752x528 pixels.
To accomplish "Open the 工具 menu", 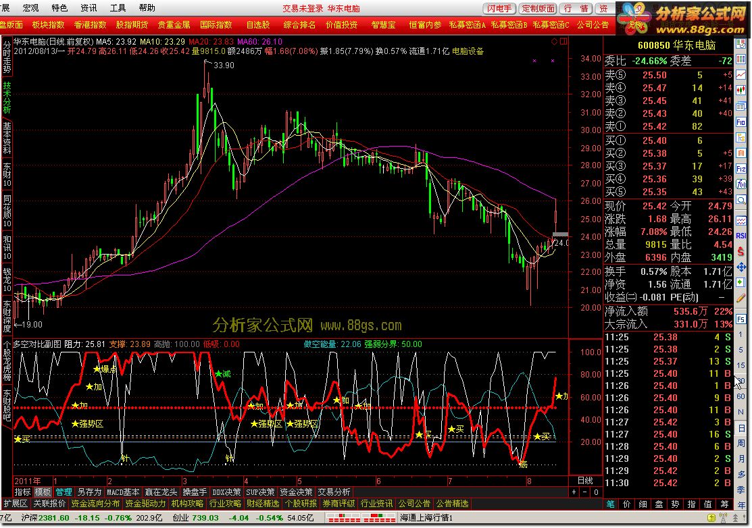I will [118, 7].
